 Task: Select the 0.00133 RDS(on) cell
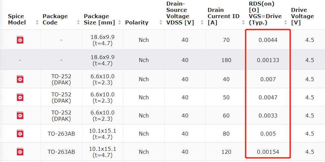coord(268,60)
